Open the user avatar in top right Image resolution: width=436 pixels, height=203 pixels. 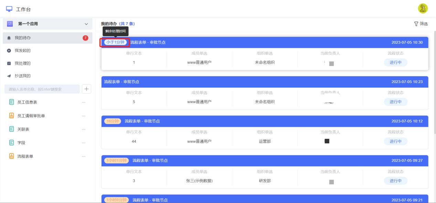click(x=423, y=9)
